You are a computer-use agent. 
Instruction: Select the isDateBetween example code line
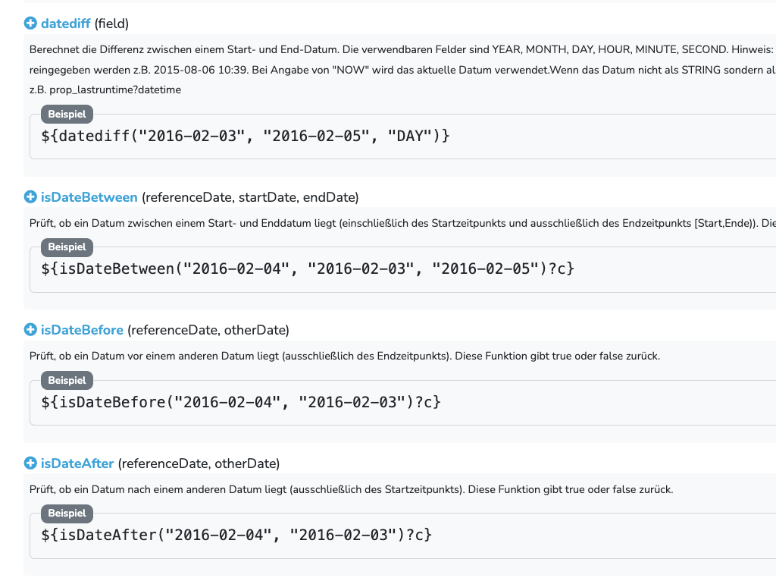[308, 269]
